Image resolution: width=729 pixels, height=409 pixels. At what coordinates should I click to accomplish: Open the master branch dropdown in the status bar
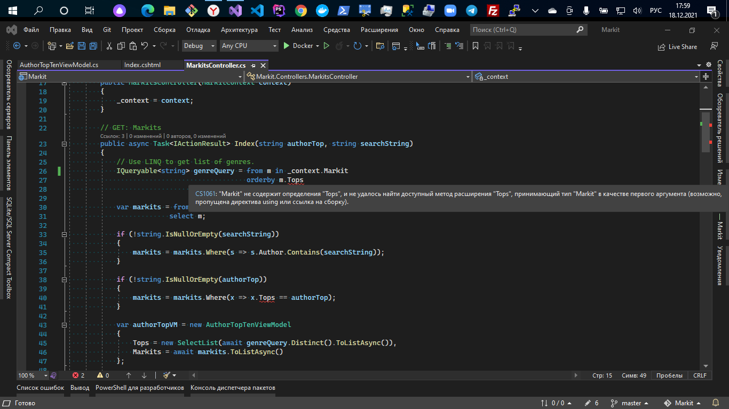tap(629, 403)
